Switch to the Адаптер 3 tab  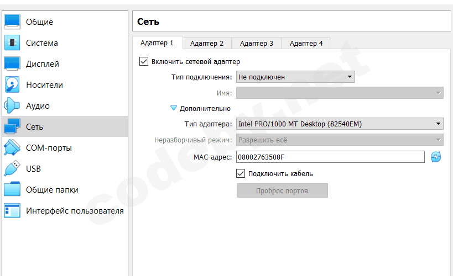[257, 43]
